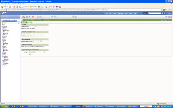Screen dimensions: 173x108
Task: Expand the Declare node in the class tree
Action: click(2, 35)
